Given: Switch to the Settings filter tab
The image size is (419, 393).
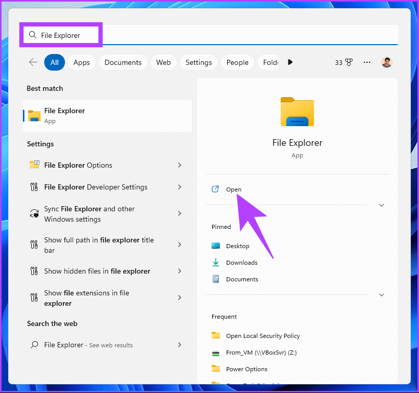Looking at the screenshot, I should pyautogui.click(x=199, y=62).
